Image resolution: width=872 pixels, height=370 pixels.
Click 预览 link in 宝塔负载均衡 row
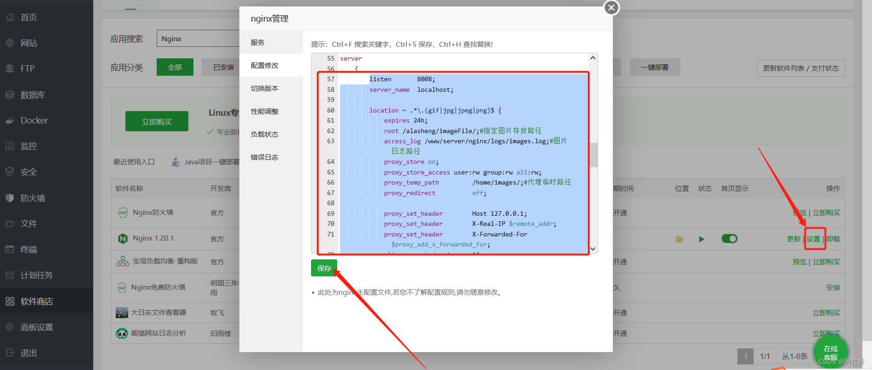point(799,262)
